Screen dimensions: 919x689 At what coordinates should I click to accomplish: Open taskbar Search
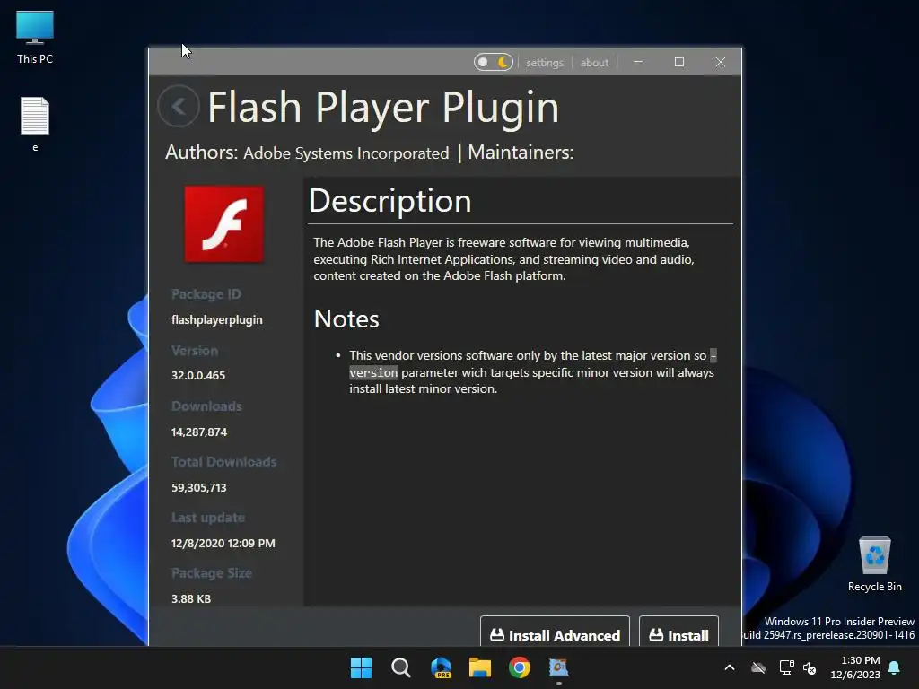(x=401, y=667)
